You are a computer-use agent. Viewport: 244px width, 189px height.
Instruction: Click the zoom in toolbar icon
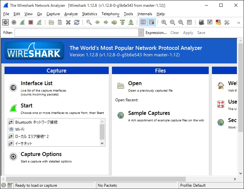pos(164,22)
